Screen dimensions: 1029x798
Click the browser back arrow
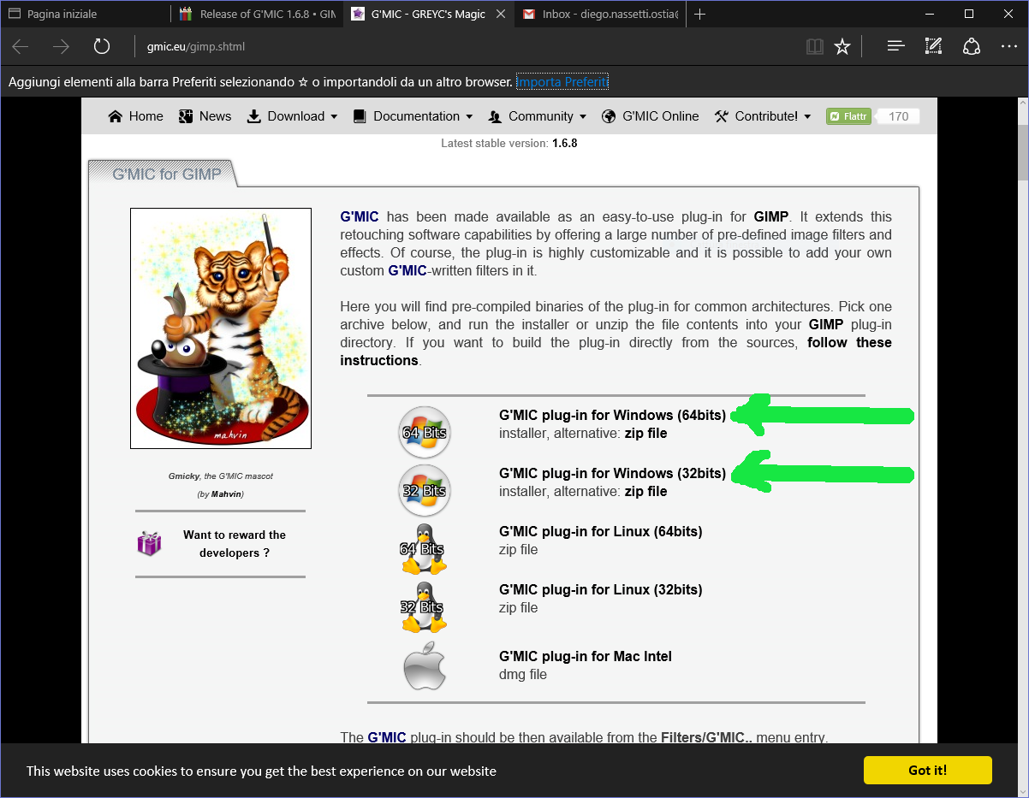[x=21, y=46]
